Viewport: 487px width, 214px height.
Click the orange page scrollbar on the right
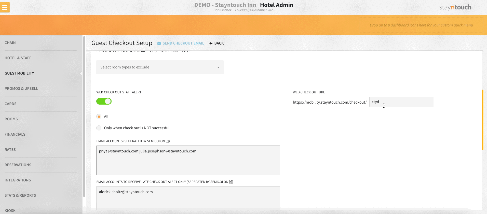(x=482, y=120)
